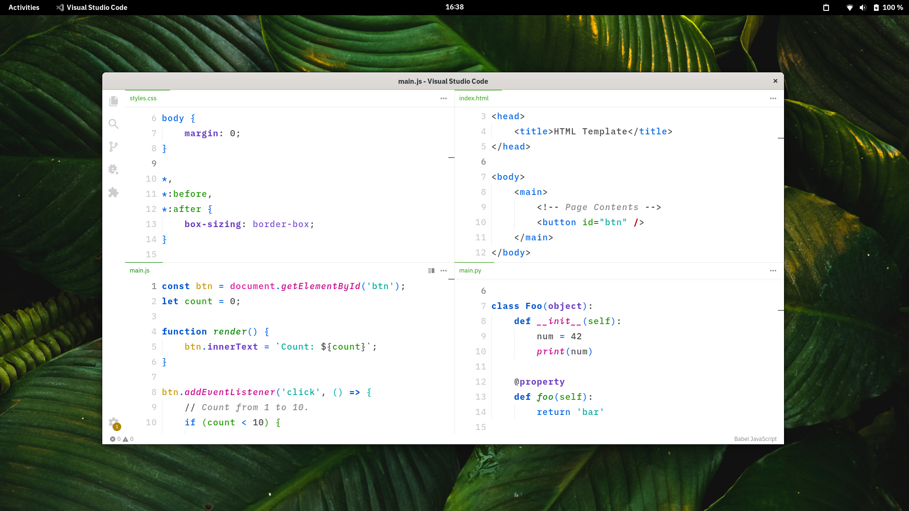The image size is (909, 511).
Task: Open the Extensions puzzle icon
Action: 114,192
